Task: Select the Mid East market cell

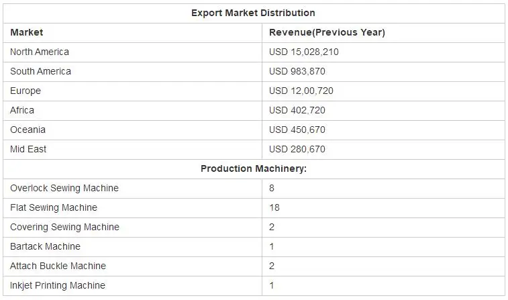Action: click(x=28, y=149)
